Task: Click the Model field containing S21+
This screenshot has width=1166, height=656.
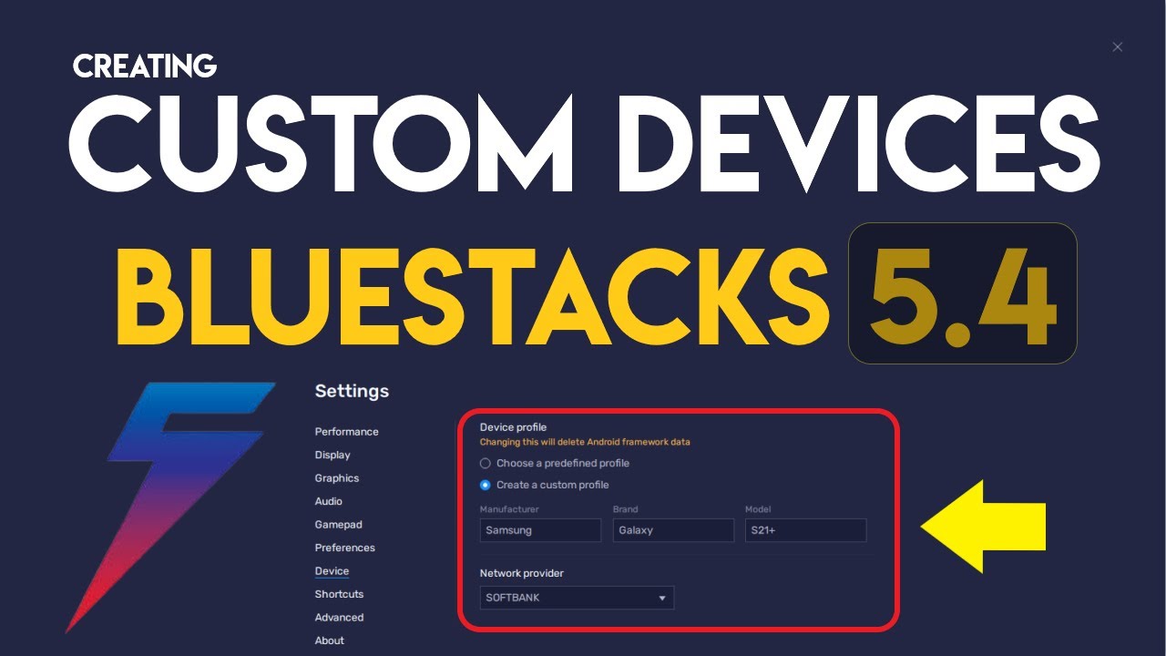Action: pos(805,530)
